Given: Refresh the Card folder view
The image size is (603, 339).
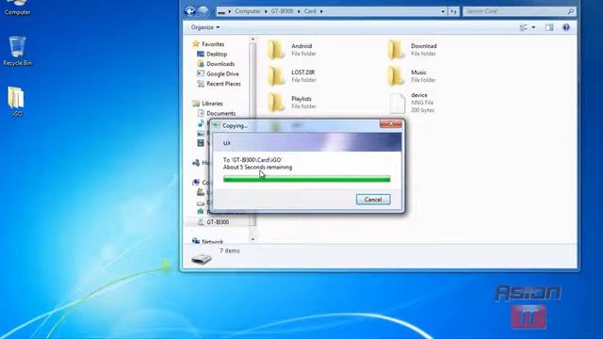Looking at the screenshot, I should [454, 11].
